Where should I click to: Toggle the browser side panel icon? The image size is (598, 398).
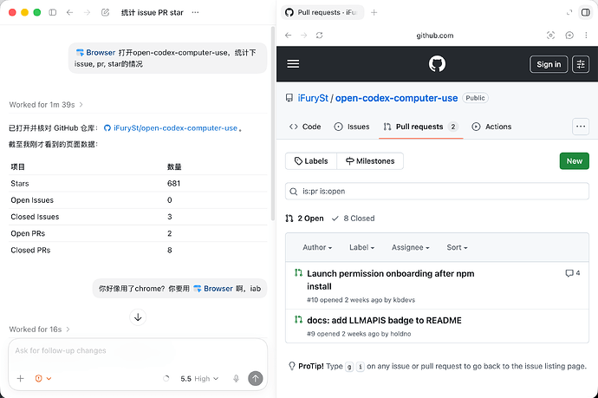click(x=585, y=13)
